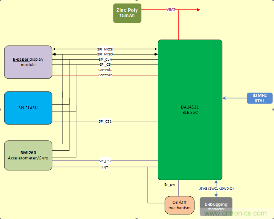Select the On/Off mechanism block
This screenshot has height=219, width=274.
click(x=178, y=205)
